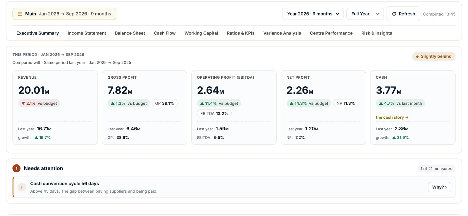Switch to Ratios & KPIs tab

click(241, 33)
